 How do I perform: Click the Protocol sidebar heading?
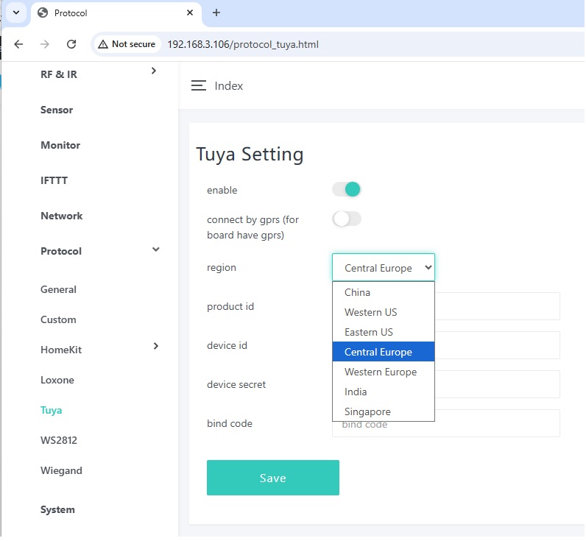61,251
